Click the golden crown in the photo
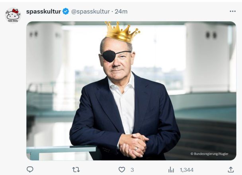Screen dimensions: 242x175 coord(122,32)
